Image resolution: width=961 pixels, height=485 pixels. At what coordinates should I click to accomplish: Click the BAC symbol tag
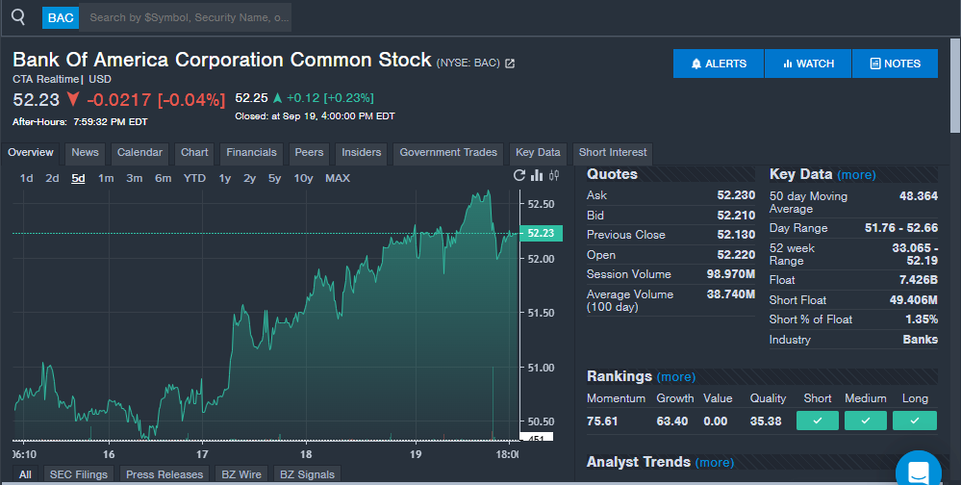tap(61, 17)
